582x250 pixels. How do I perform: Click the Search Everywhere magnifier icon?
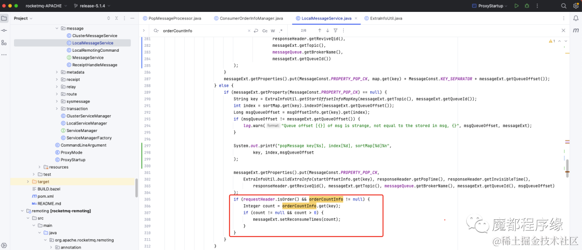564,6
